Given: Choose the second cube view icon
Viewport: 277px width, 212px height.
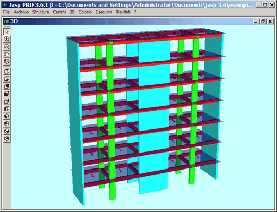Looking at the screenshot, I should (7, 79).
